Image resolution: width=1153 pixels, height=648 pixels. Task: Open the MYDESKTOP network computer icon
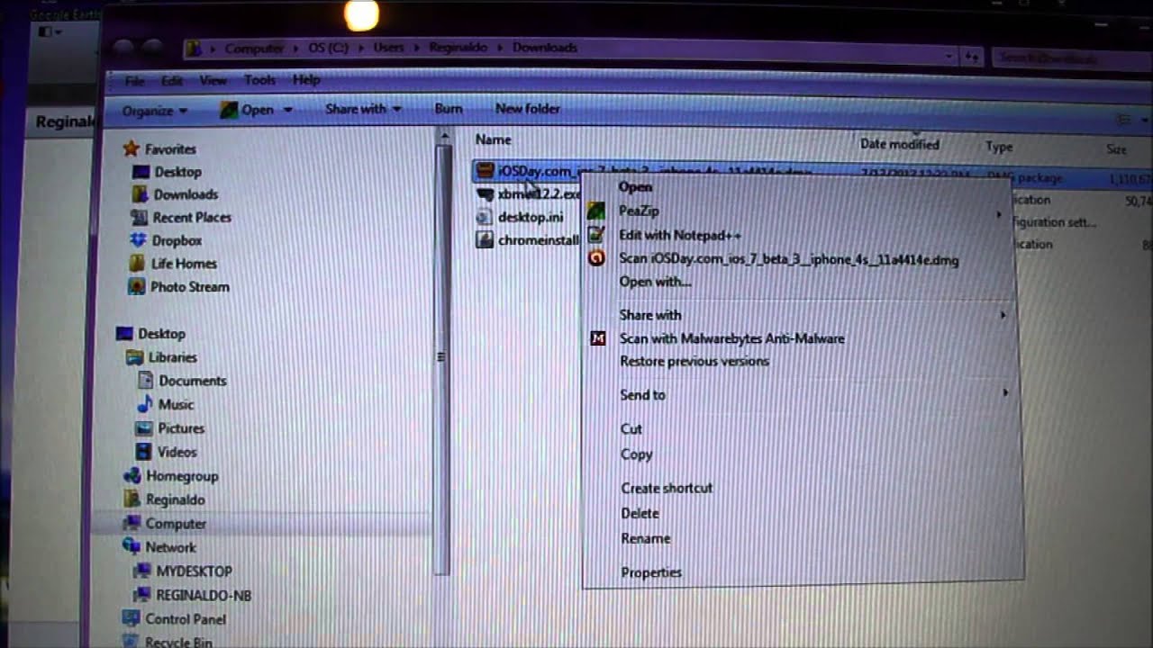141,571
